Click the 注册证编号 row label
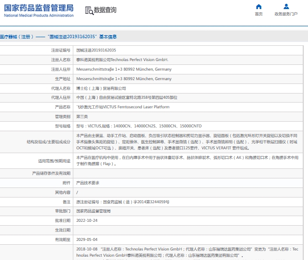This screenshot has width=308, height=260. (61, 50)
